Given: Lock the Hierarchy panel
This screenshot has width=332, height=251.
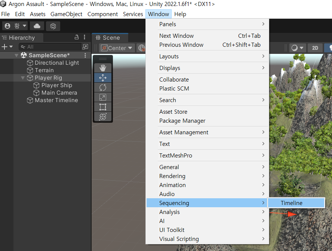Looking at the screenshot, I should pyautogui.click(x=77, y=37).
